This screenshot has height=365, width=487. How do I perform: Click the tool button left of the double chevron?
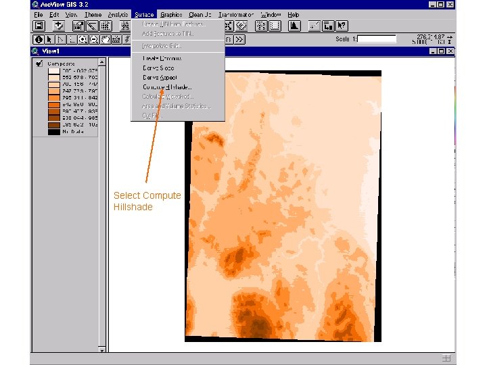[229, 39]
